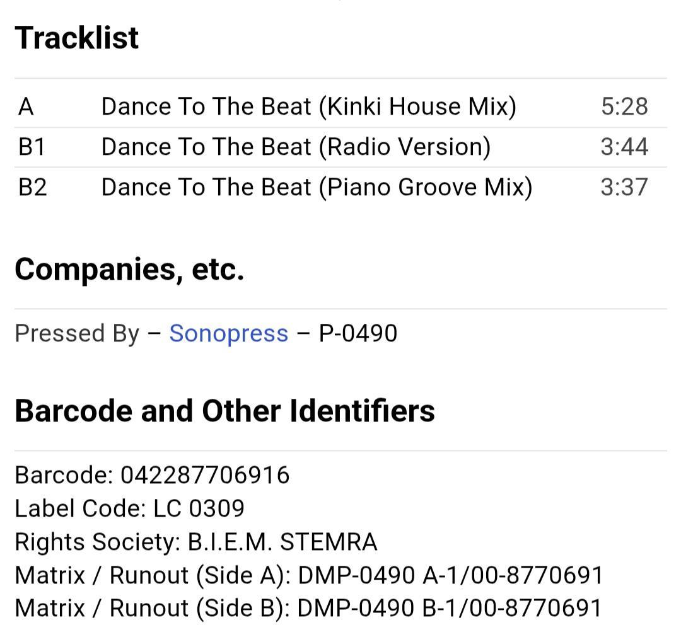
Task: Click track position A
Action: click(26, 106)
